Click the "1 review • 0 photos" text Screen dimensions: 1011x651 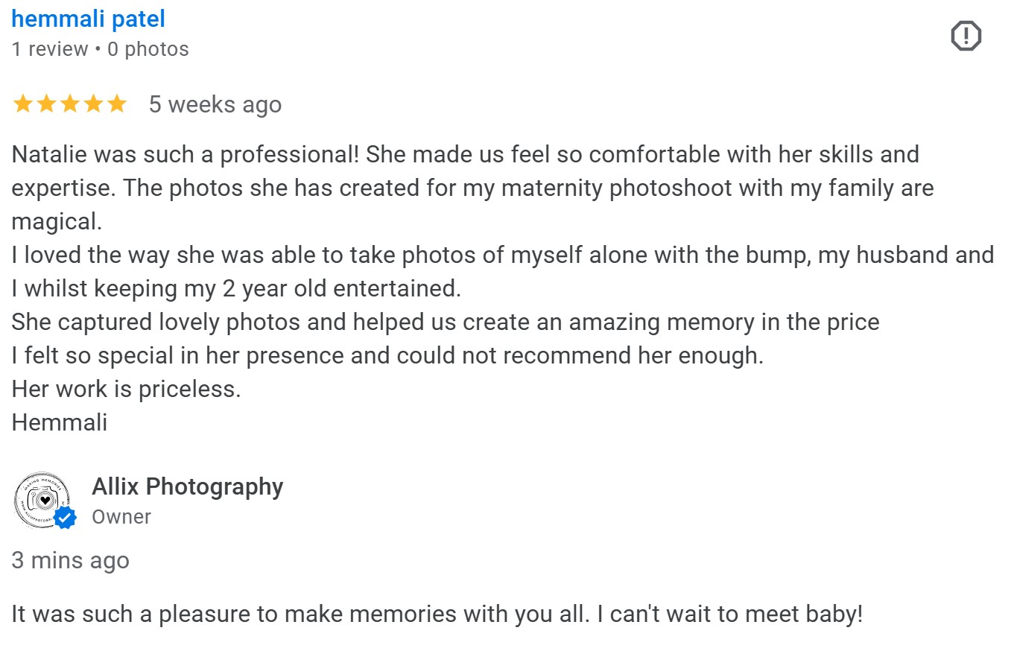(100, 49)
